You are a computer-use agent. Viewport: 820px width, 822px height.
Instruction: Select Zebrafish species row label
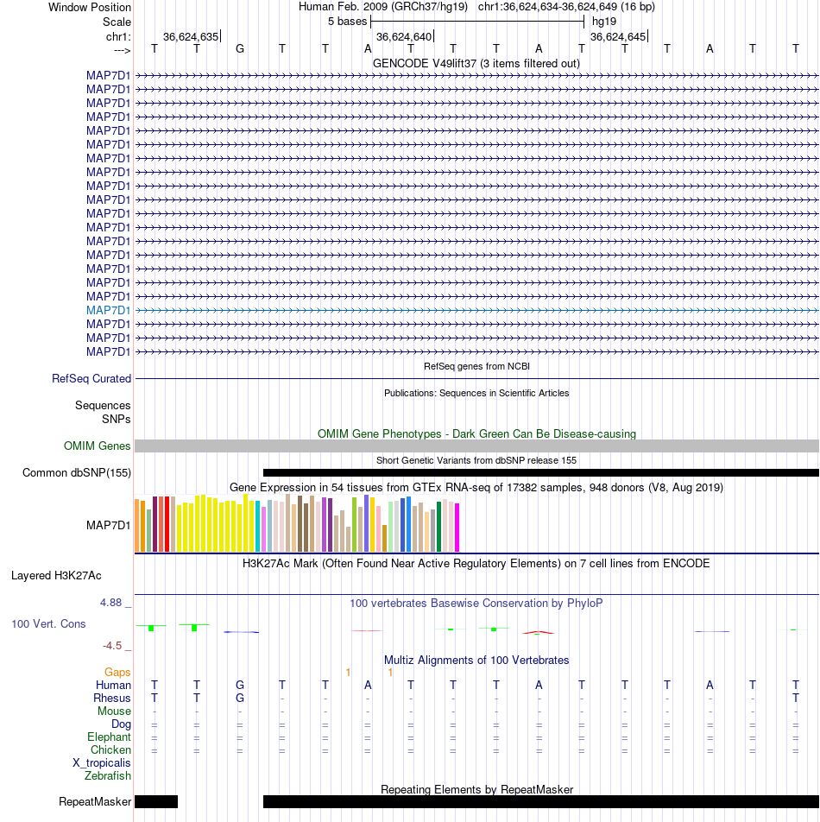point(107,776)
